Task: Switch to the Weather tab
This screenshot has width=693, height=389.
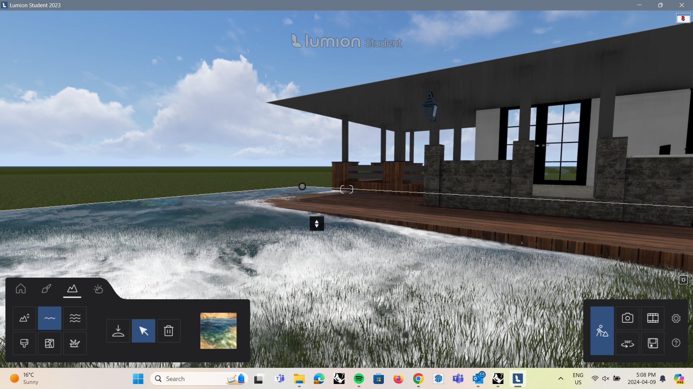Action: click(98, 289)
